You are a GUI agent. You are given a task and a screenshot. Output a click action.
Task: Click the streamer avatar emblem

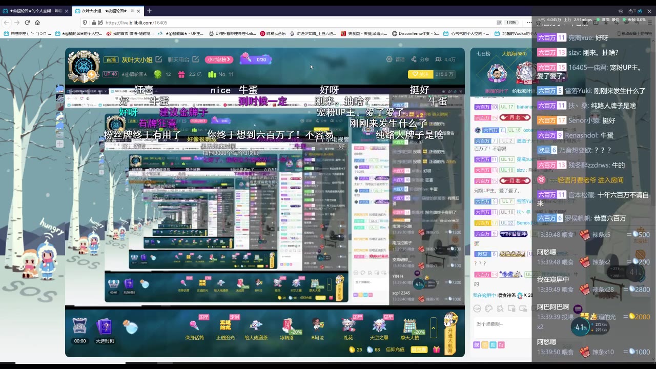click(84, 67)
